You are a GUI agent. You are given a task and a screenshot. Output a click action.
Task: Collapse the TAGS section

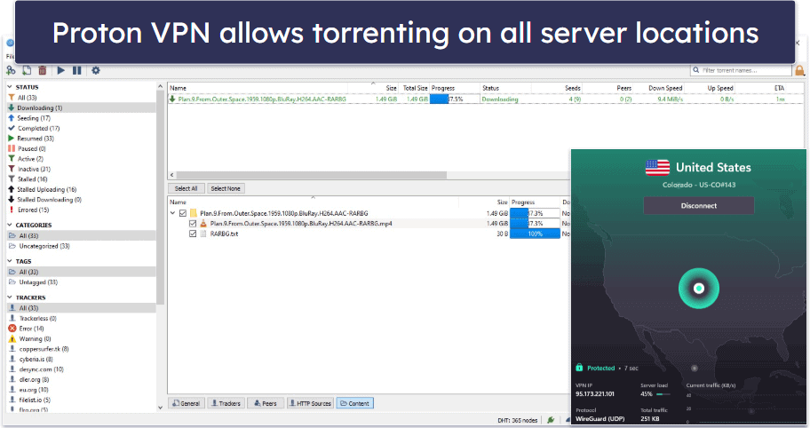10,261
